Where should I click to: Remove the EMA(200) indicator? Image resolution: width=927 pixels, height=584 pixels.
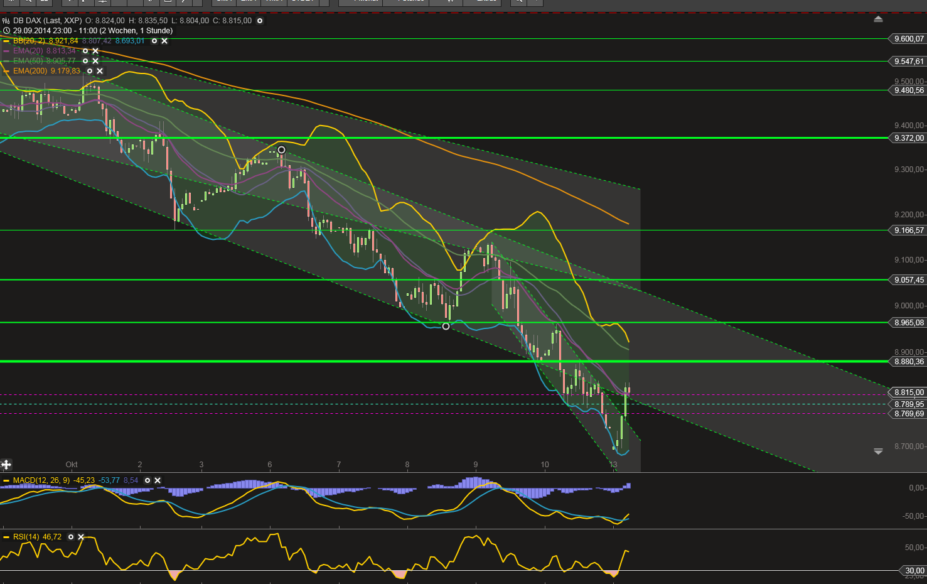pyautogui.click(x=100, y=71)
